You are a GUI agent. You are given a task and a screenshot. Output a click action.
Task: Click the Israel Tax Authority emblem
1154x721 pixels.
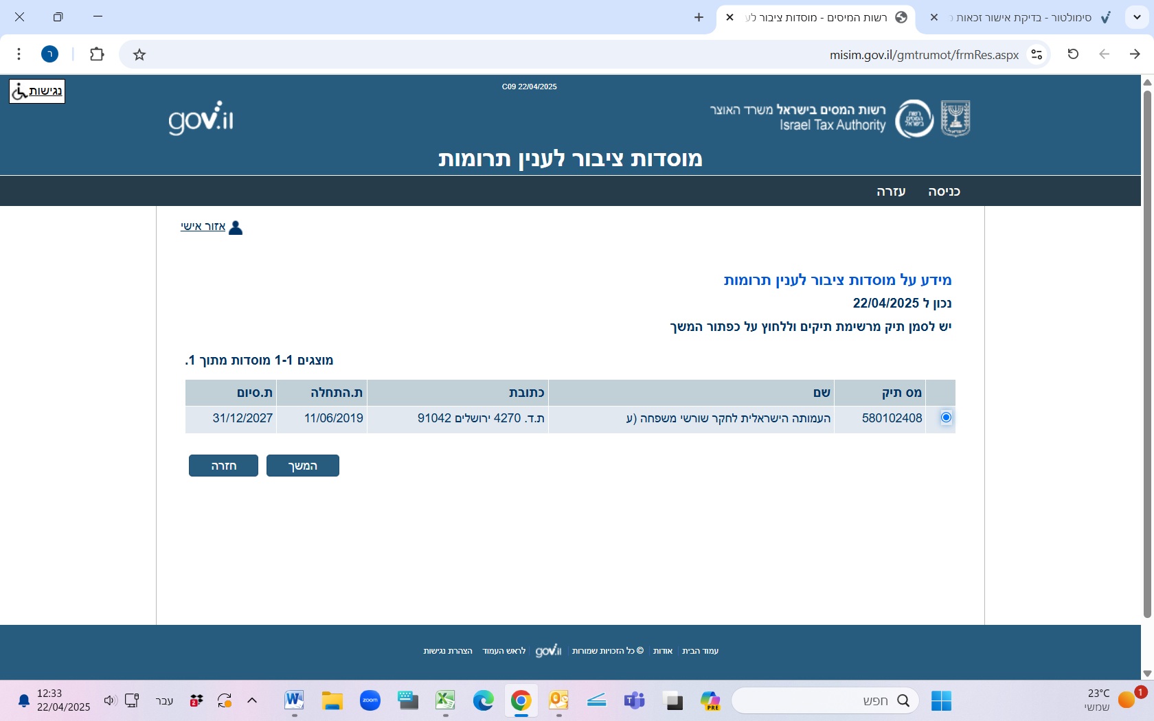point(914,119)
